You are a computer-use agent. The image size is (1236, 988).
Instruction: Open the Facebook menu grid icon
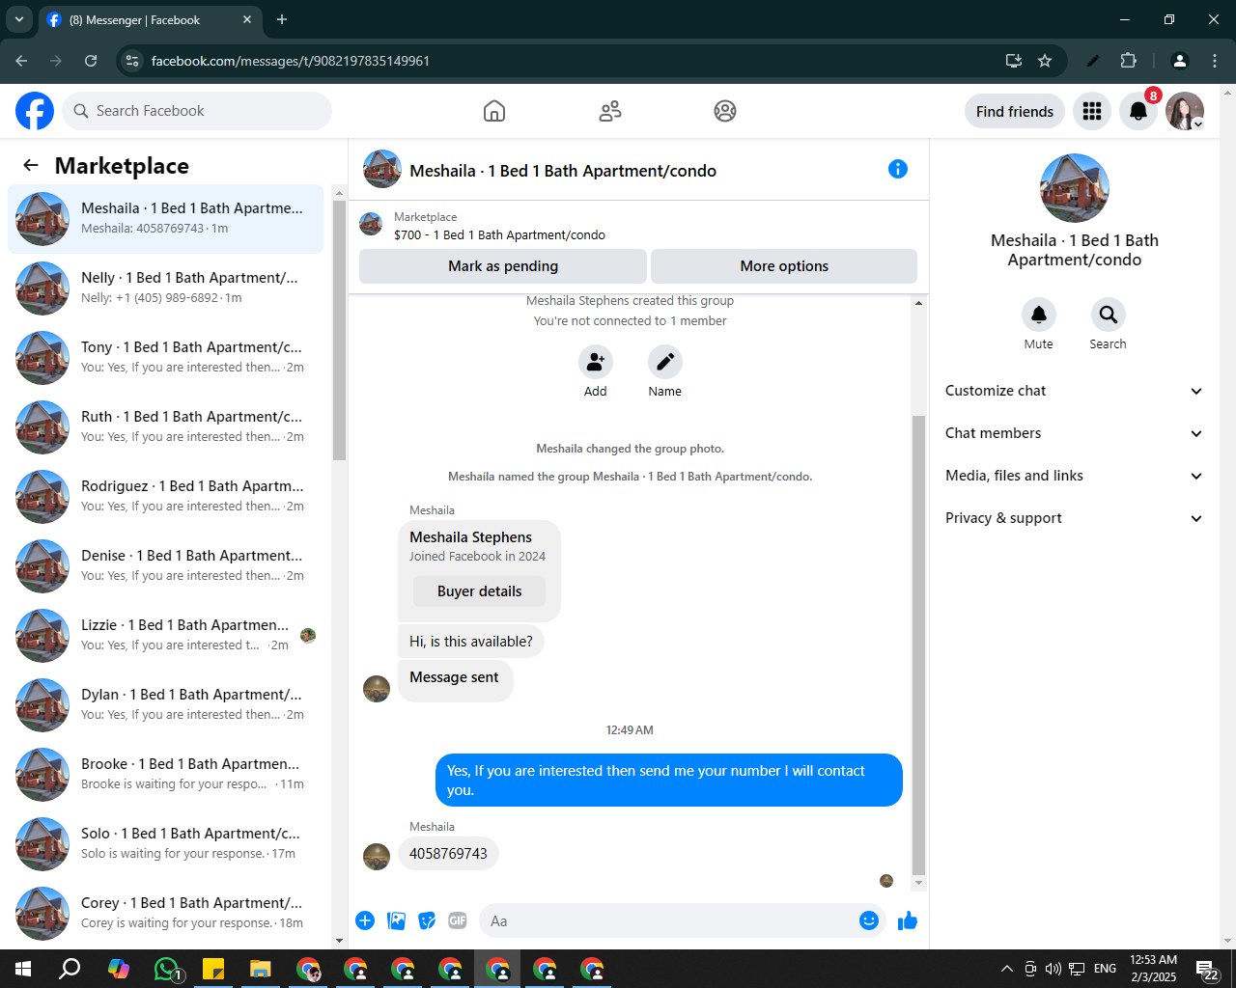[x=1092, y=112]
